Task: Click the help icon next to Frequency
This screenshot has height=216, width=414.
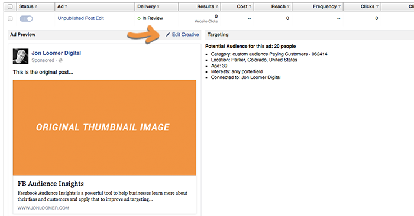Action: coord(339,6)
